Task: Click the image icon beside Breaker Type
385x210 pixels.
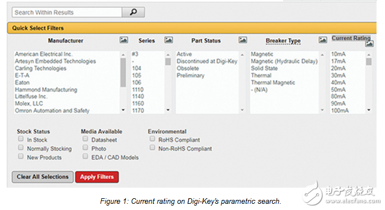Action: point(323,40)
